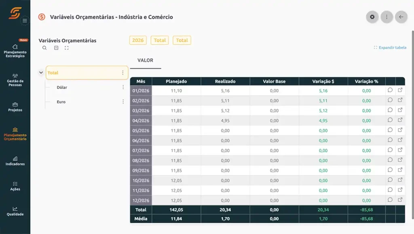Screen dimensions: 414x234
Task: Click the page vertical scrollbar
Action: pyautogui.click(x=413, y=125)
